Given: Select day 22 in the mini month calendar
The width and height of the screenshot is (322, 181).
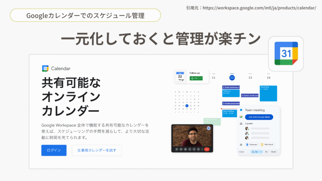Looking at the screenshot, I should coord(187,106).
